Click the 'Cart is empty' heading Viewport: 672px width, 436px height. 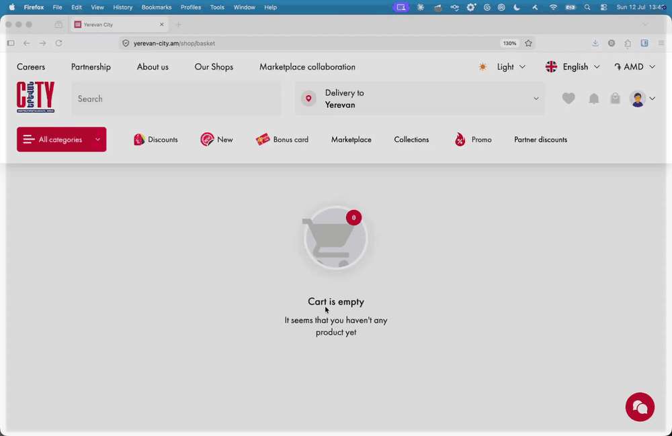pyautogui.click(x=335, y=302)
